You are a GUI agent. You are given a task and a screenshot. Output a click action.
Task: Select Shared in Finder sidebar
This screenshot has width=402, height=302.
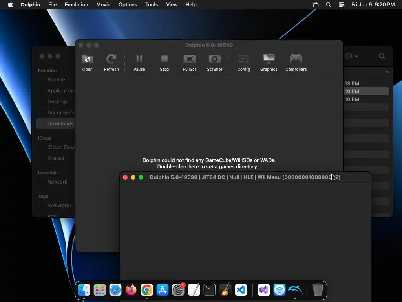(x=56, y=158)
